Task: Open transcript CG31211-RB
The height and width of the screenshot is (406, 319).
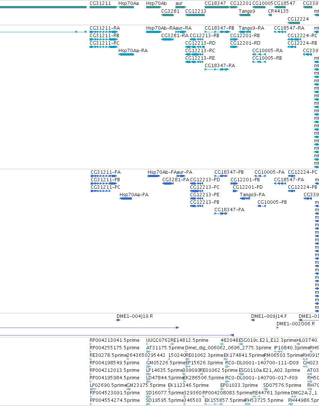Action: coord(104,36)
